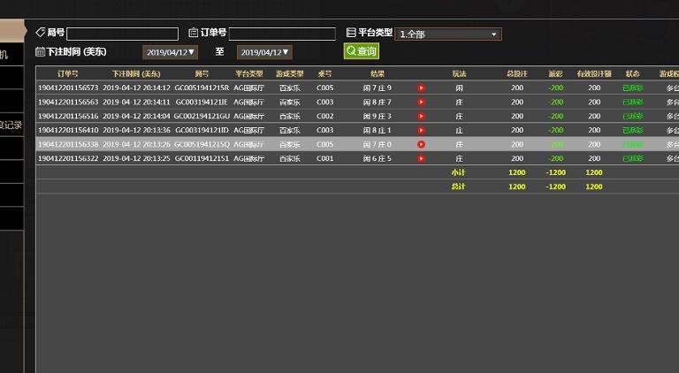Click the red play icon for order 190412201156573
The height and width of the screenshot is (373, 679).
[x=421, y=88]
